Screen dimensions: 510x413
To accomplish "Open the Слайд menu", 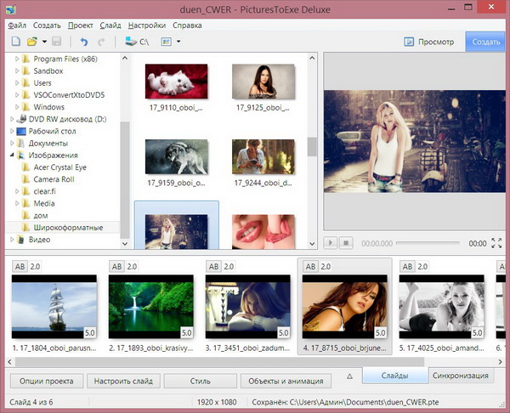I will point(110,25).
